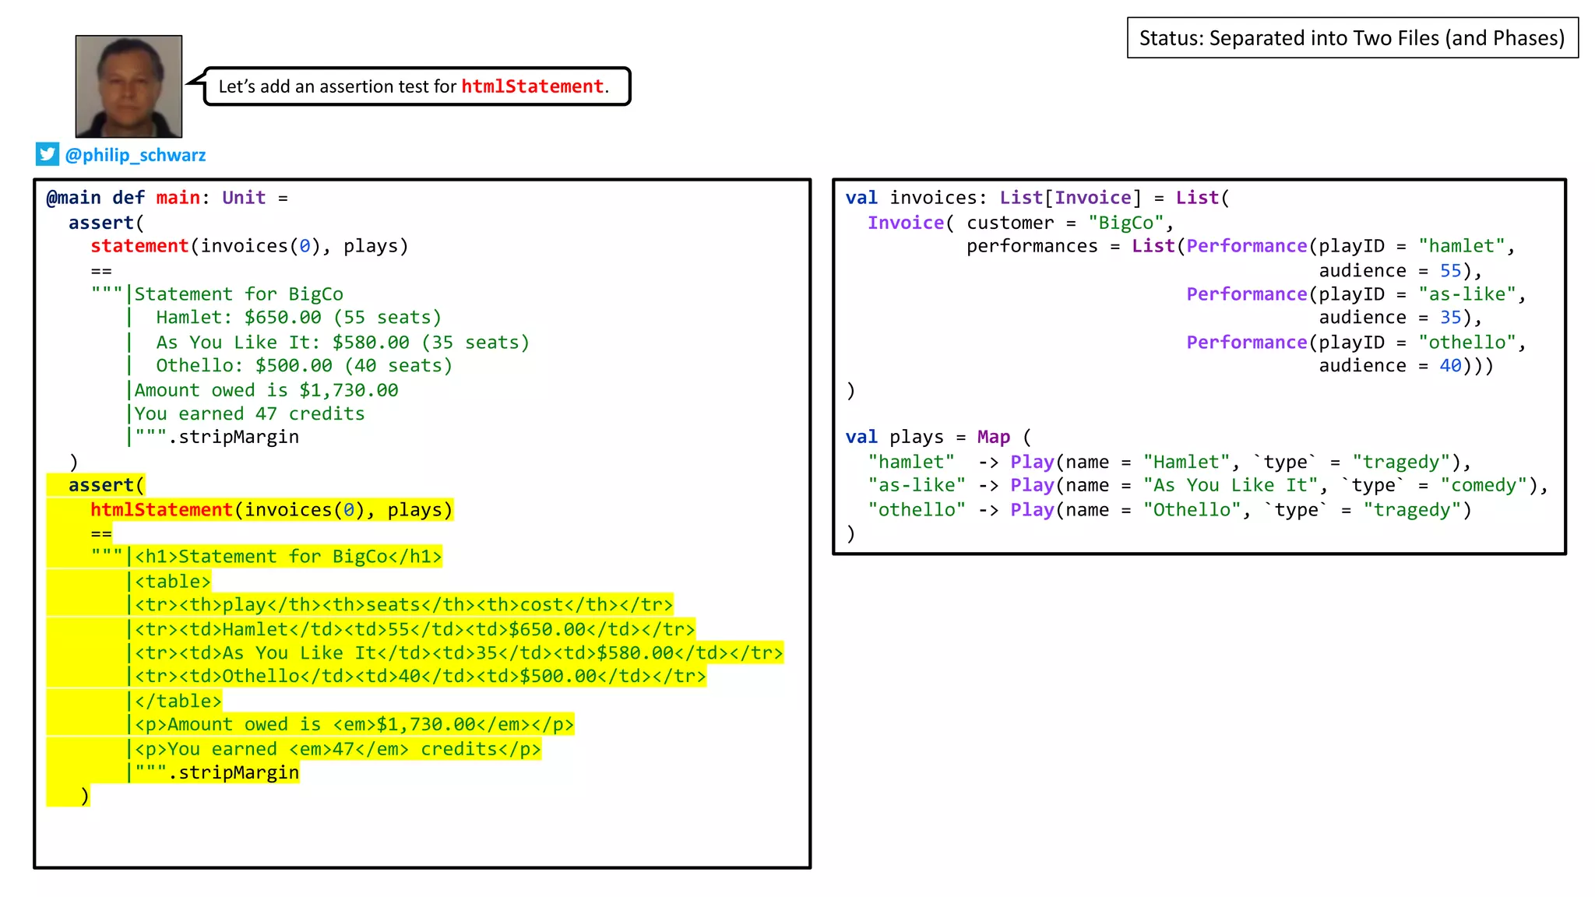Click the 'Hamlet: $650.00 (55 seats)' line
Image resolution: width=1595 pixels, height=897 pixels.
(x=298, y=318)
